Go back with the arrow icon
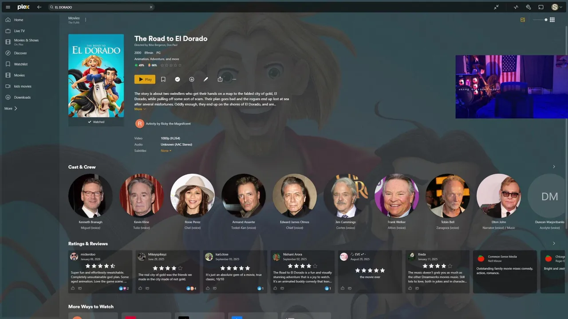Viewport: 568px width, 319px height. [39, 7]
